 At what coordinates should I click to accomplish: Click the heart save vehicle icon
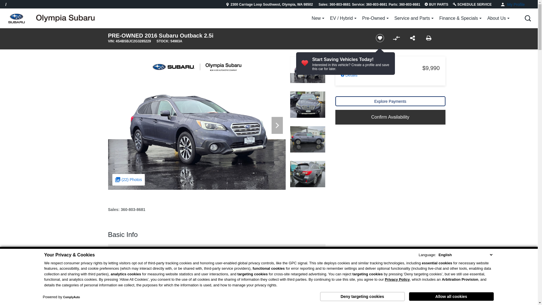coord(380,38)
